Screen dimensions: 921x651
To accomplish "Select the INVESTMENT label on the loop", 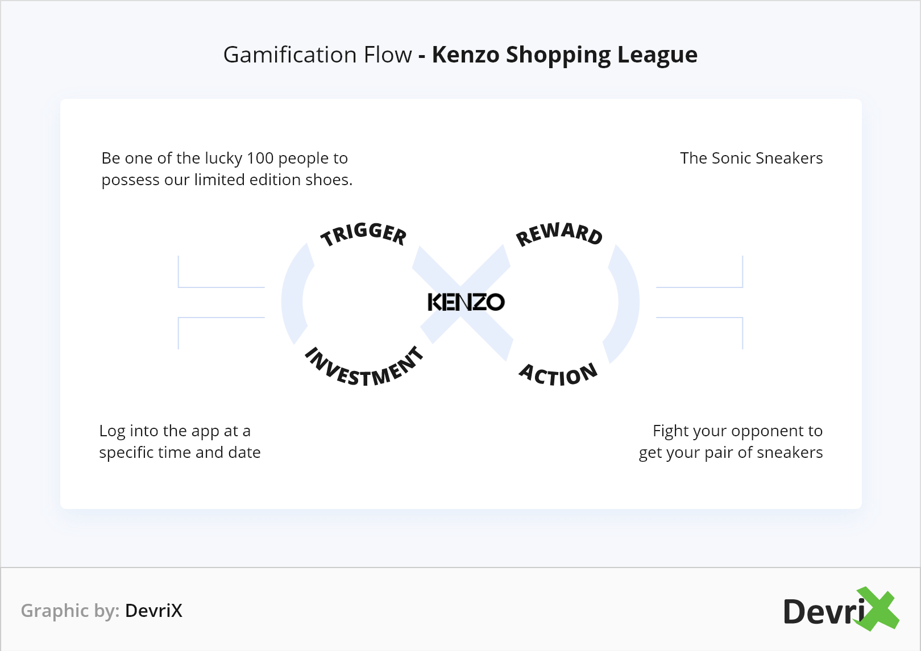I will [x=365, y=368].
